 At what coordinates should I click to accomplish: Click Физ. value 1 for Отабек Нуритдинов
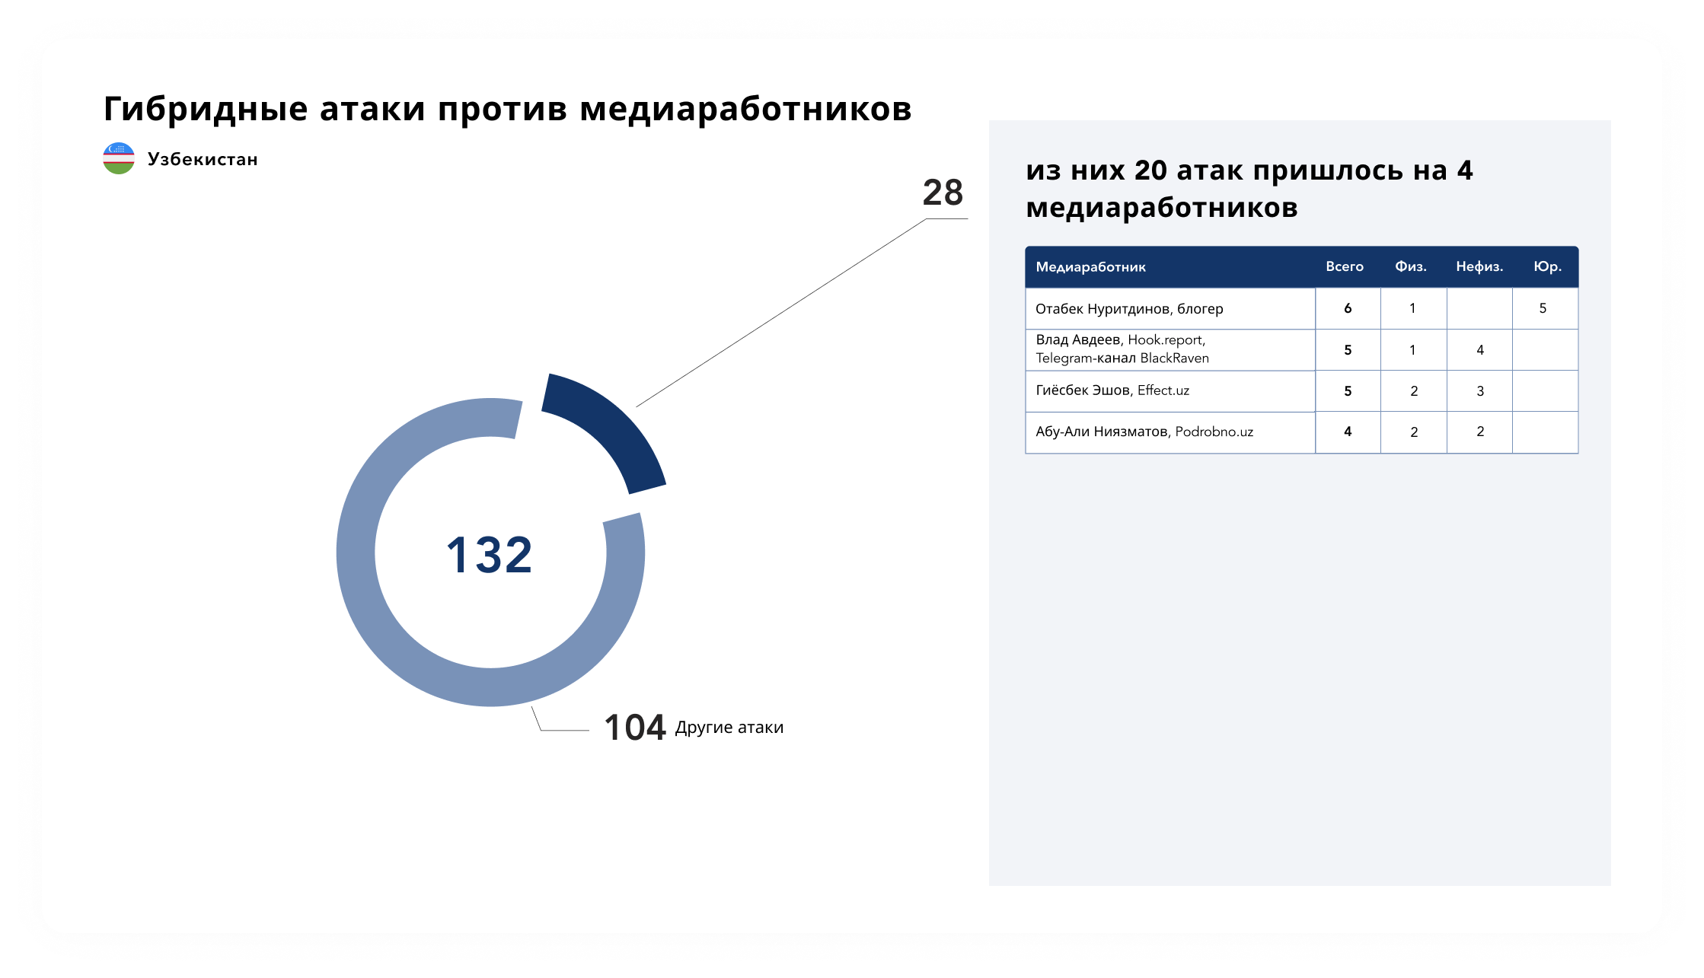pyautogui.click(x=1412, y=308)
